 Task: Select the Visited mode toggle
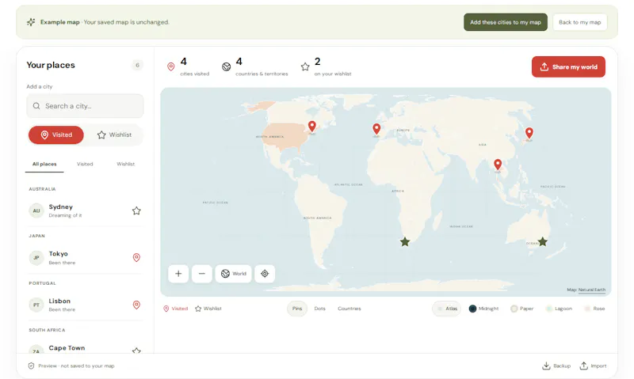pos(56,135)
